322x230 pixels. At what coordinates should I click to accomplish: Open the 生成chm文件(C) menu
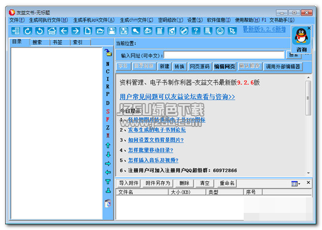pos(136,20)
